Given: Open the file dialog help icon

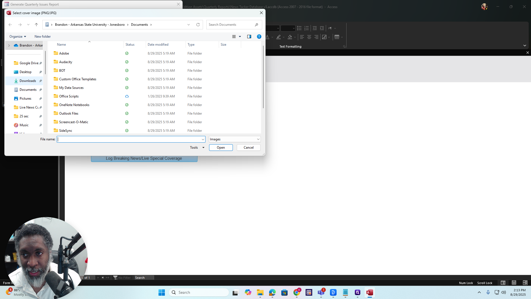Looking at the screenshot, I should [259, 37].
